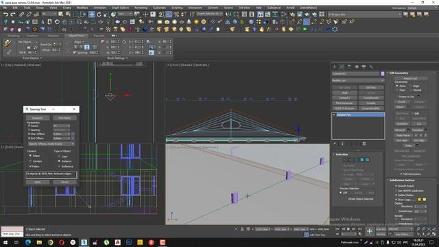
Task: Click the Object Color swatch beside the name field
Action: coord(382,73)
